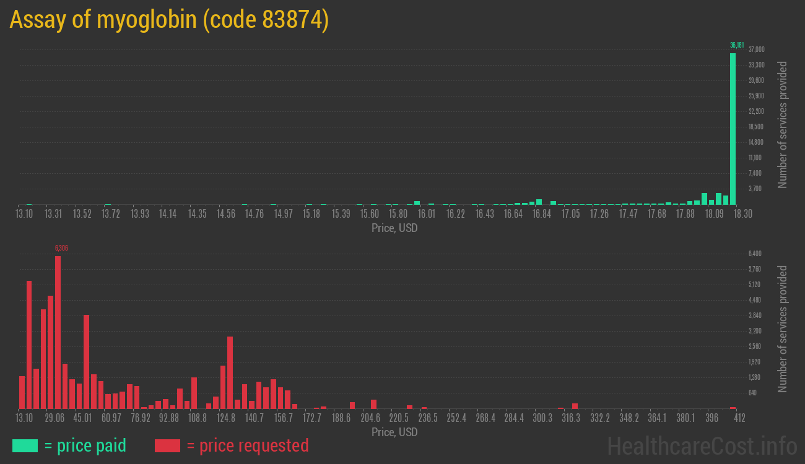Select the tall red bar near 124.8

[230, 372]
